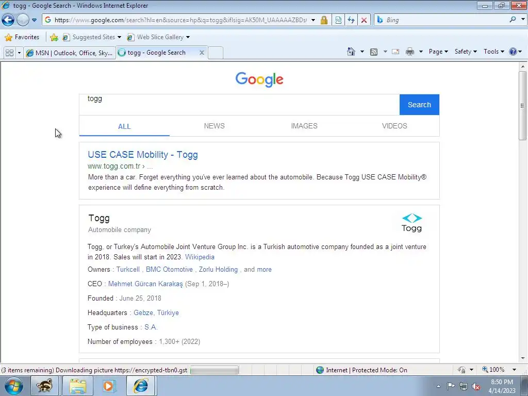Screen dimensions: 528x396
Task: Open the tab list dropdown arrow
Action: coord(19,53)
